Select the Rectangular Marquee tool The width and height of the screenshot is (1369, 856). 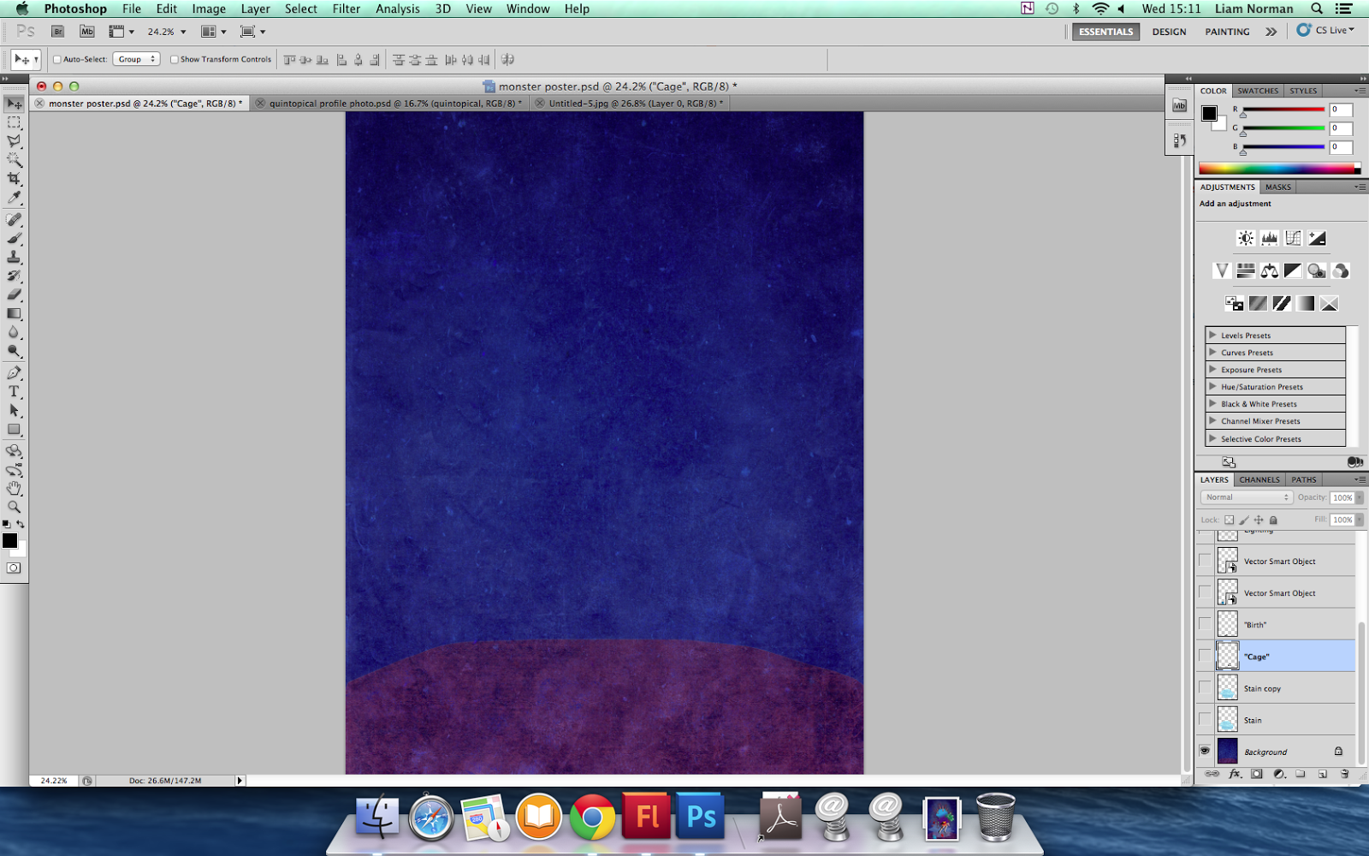click(14, 122)
